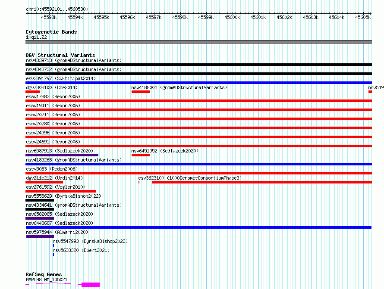384x289 pixels.
Task: Click the red bar under essv20211
Action: (198, 119)
